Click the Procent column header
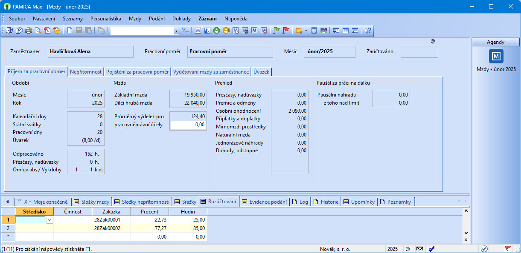521x253 pixels. pyautogui.click(x=149, y=211)
